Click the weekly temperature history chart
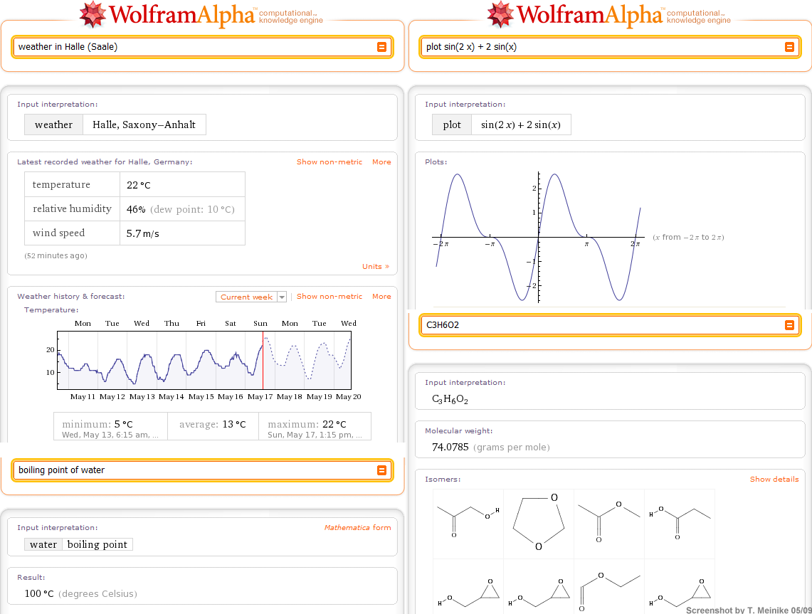The image size is (812, 614). point(204,360)
